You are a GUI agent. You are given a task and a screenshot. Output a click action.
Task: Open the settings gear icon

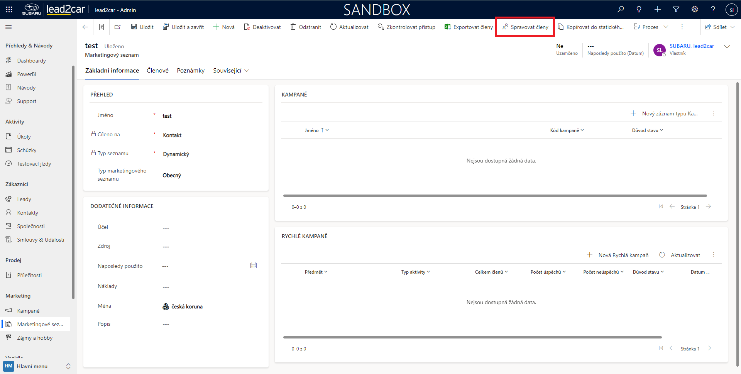pos(695,10)
